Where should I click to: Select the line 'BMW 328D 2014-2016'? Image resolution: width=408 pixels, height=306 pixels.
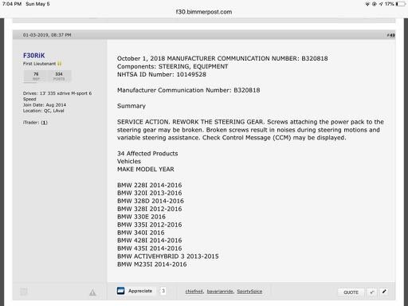151,201
